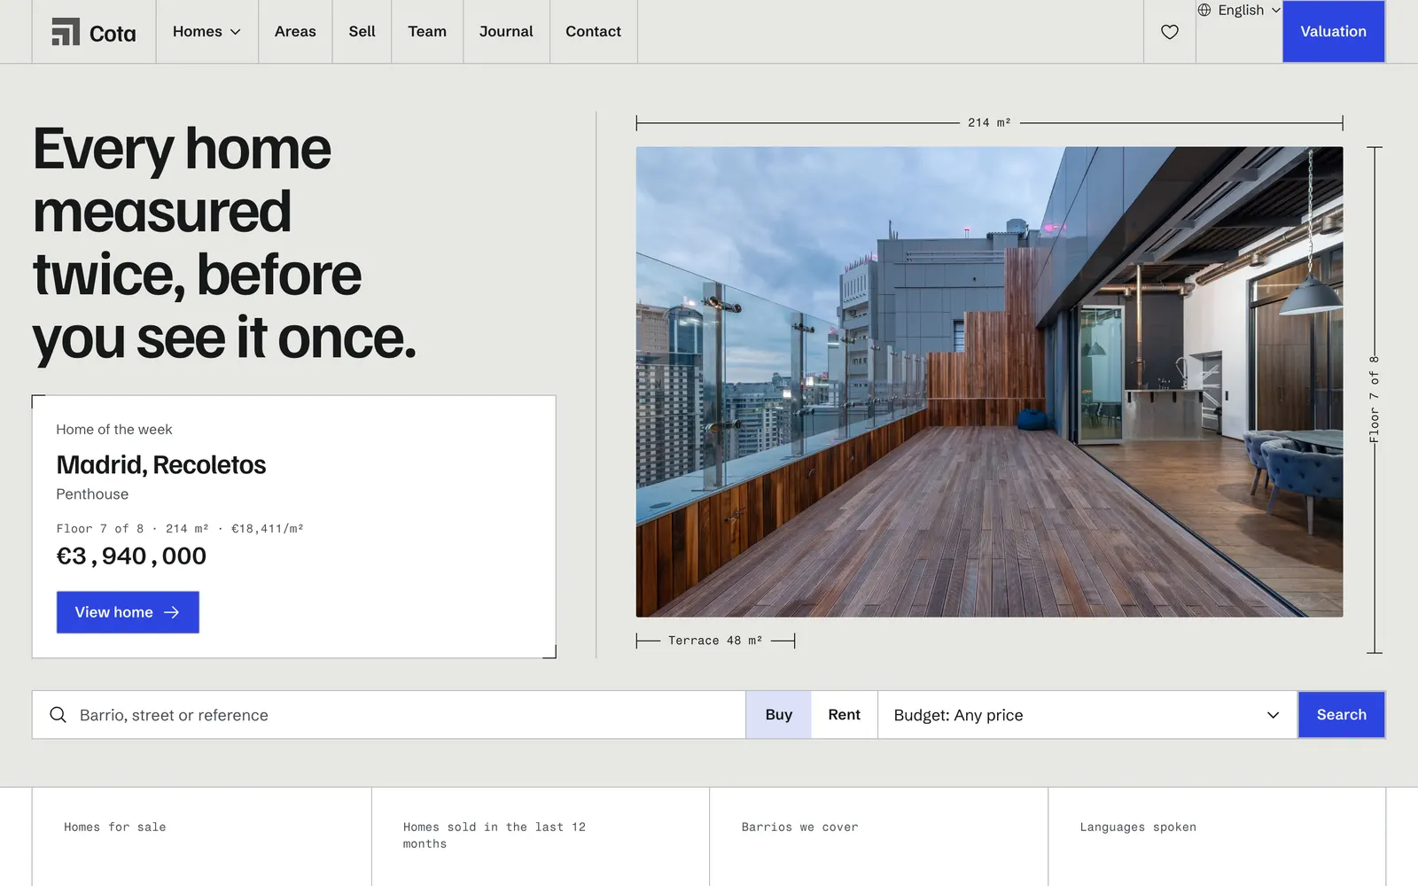Click the blue Search button
Screen dimensions: 1418x886
[x=1341, y=715]
